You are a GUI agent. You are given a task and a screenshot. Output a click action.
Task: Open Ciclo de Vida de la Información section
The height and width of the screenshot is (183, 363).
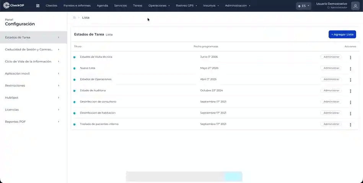(33, 61)
